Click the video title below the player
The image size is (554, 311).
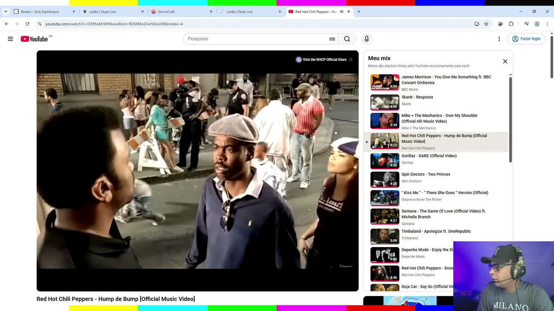coord(116,299)
